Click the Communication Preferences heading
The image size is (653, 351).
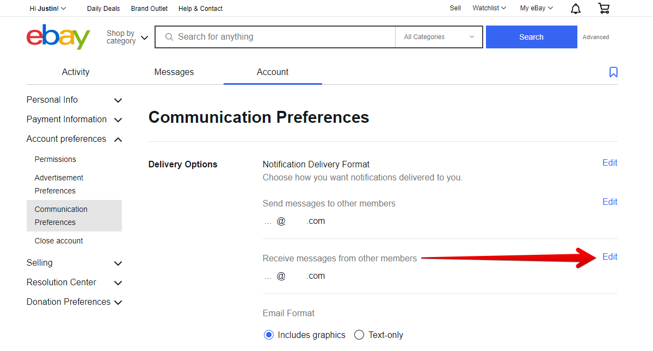259,117
